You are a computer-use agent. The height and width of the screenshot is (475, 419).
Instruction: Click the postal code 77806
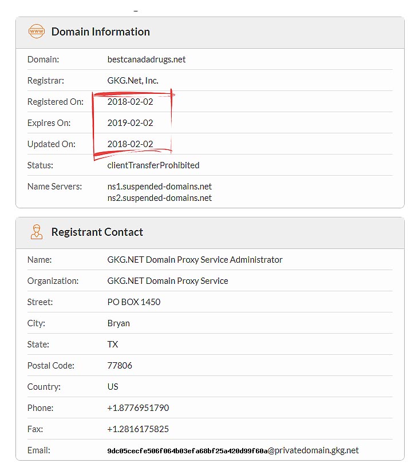pyautogui.click(x=120, y=366)
